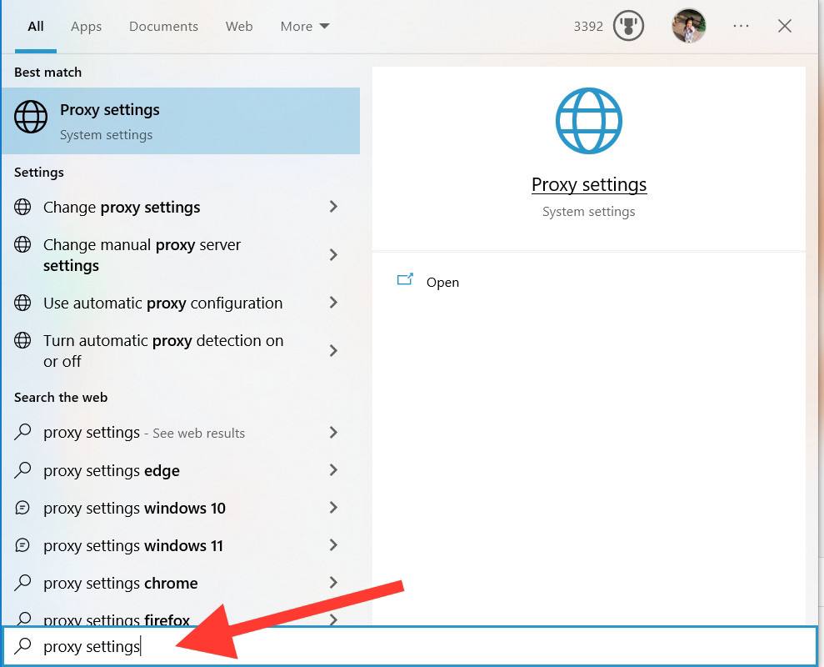
Task: Expand the More dropdown filter
Action: 305,26
